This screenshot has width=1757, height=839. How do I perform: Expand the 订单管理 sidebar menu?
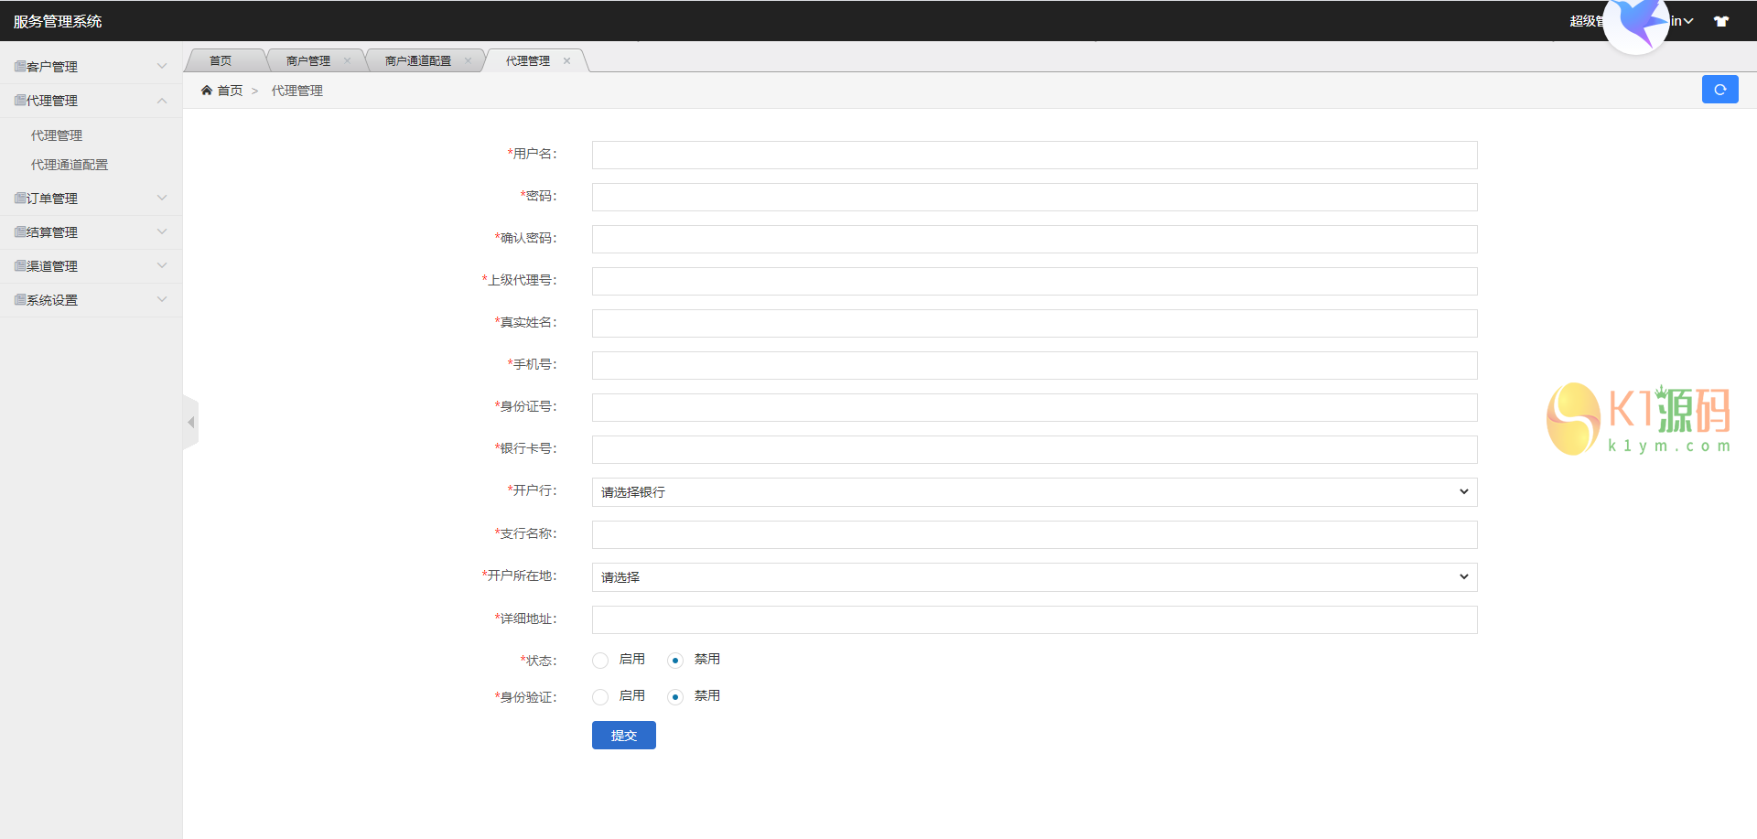91,199
